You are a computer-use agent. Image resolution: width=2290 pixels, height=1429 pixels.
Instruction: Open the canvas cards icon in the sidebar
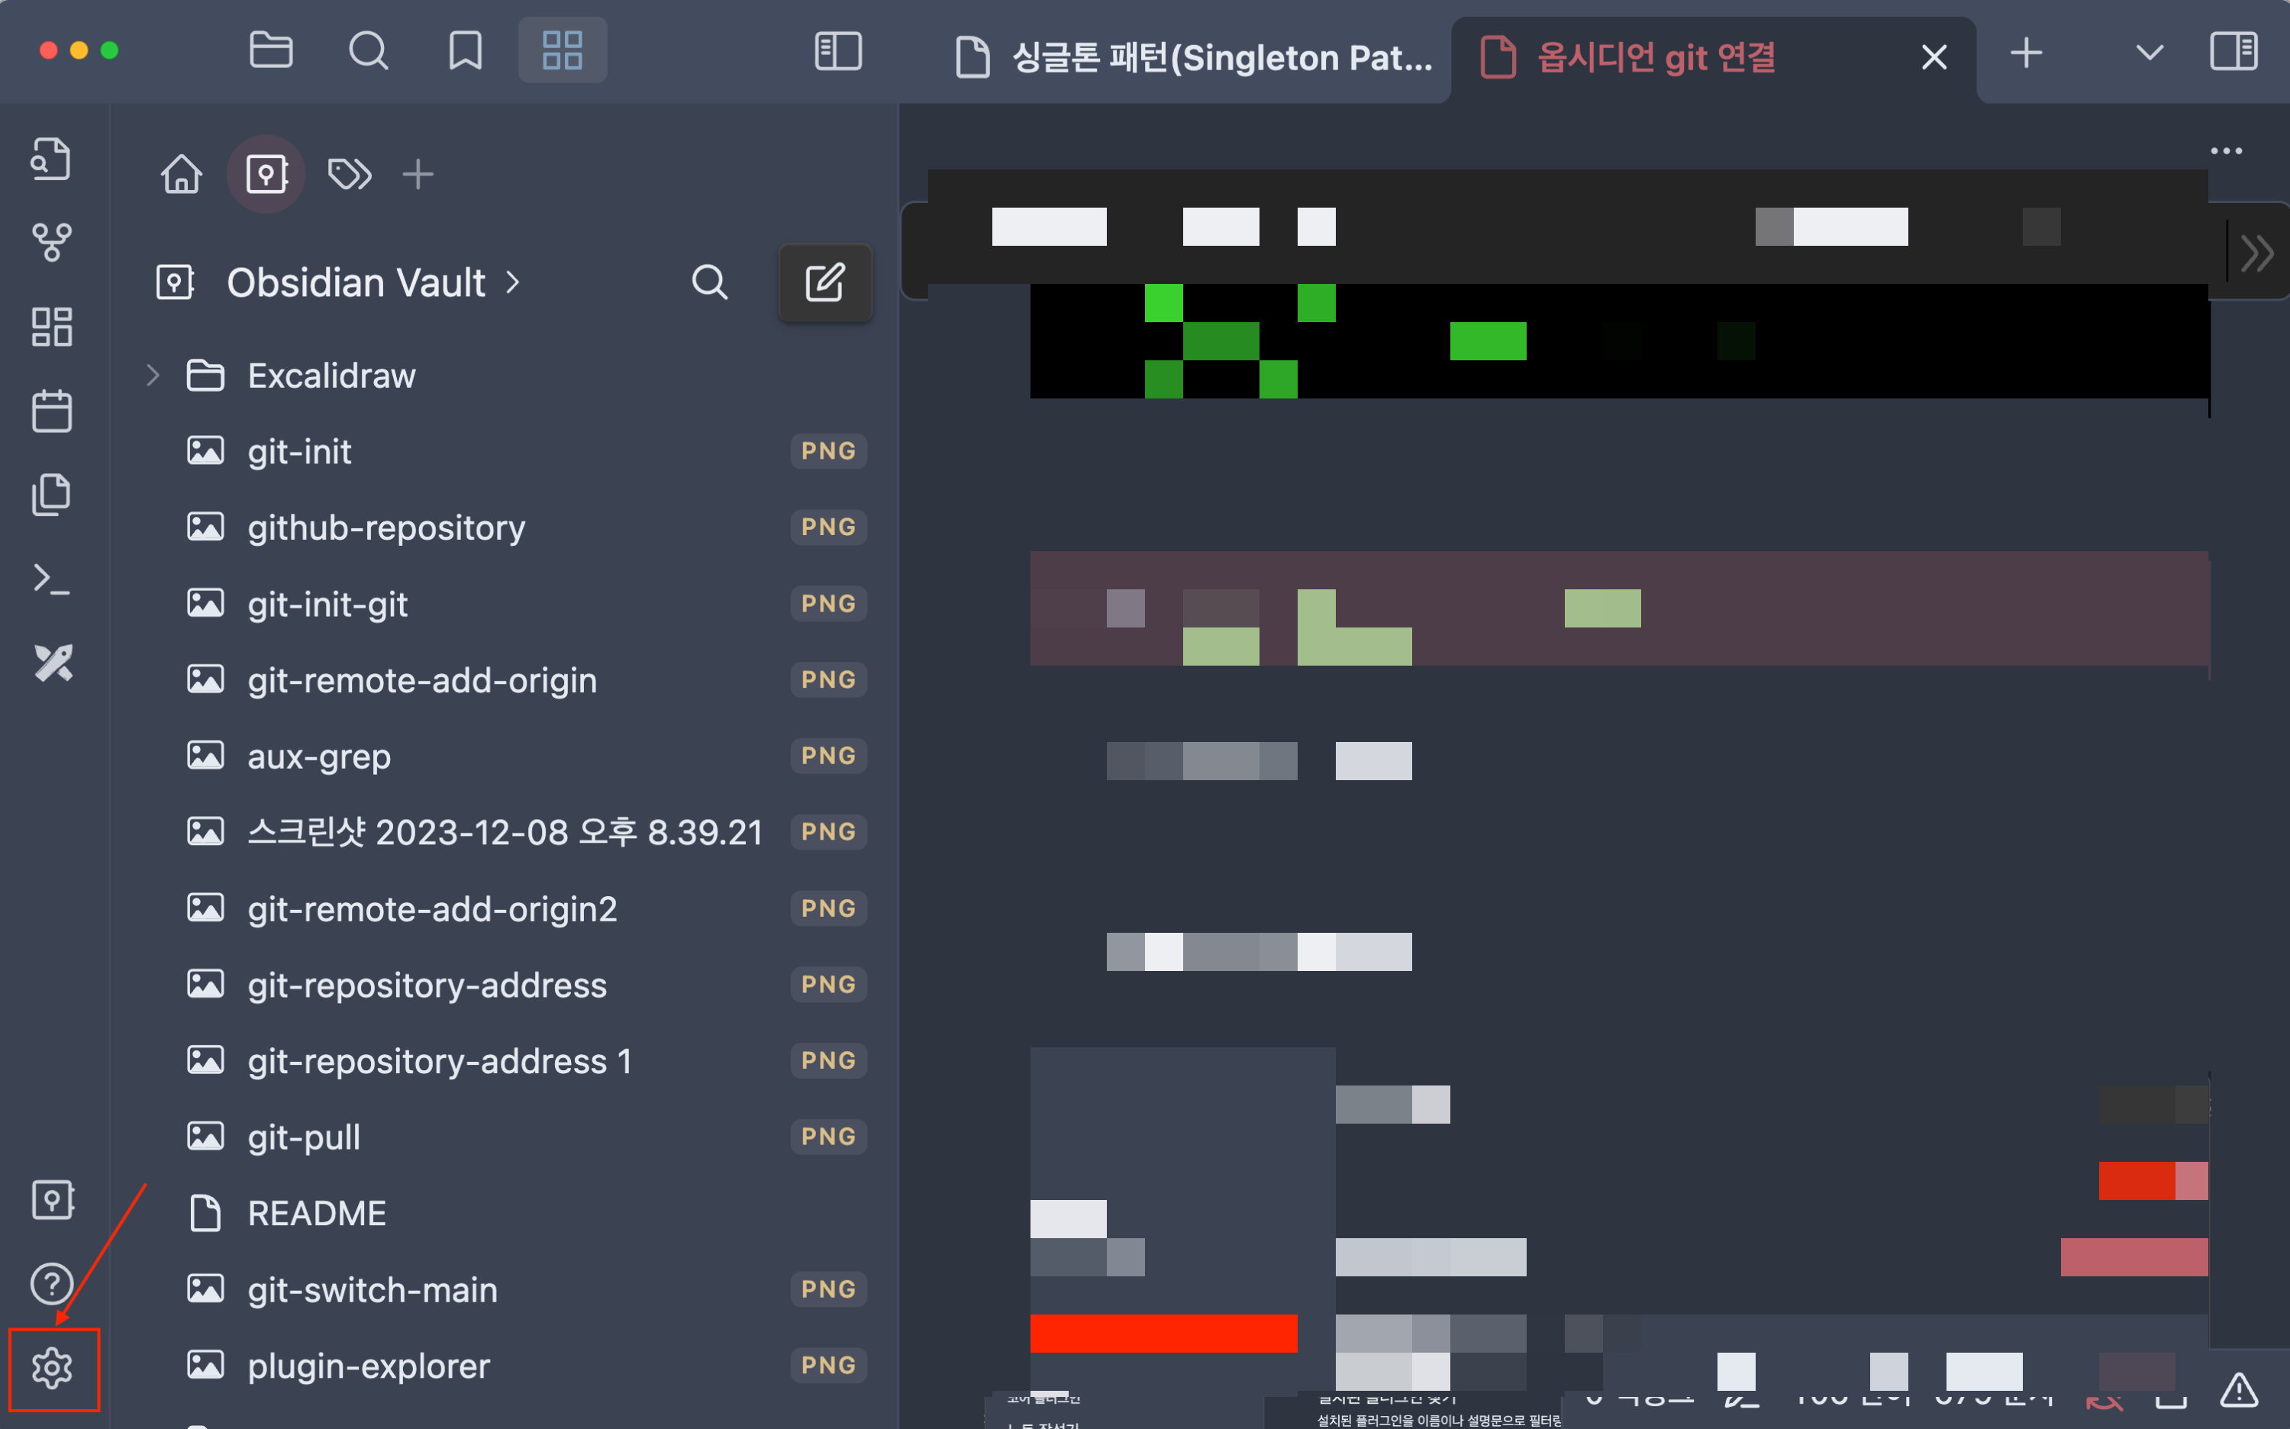pyautogui.click(x=52, y=326)
